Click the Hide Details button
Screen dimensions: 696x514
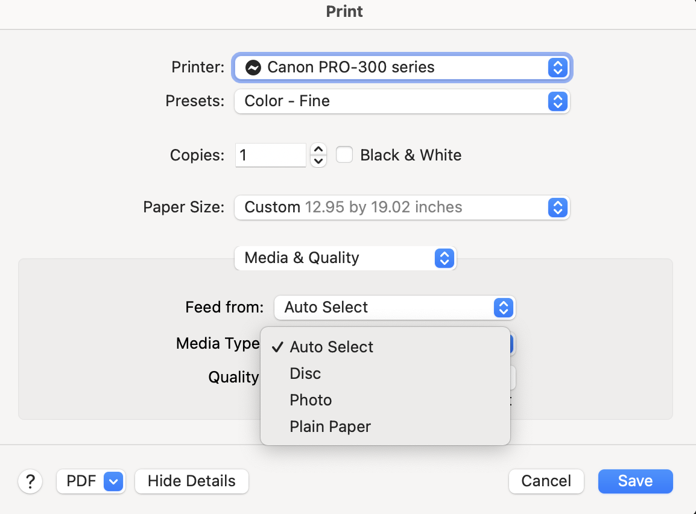[x=192, y=481]
